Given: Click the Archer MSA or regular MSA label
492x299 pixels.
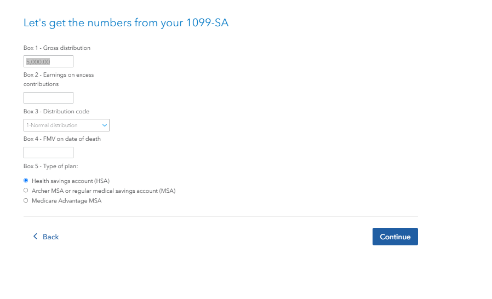Looking at the screenshot, I should tap(104, 191).
